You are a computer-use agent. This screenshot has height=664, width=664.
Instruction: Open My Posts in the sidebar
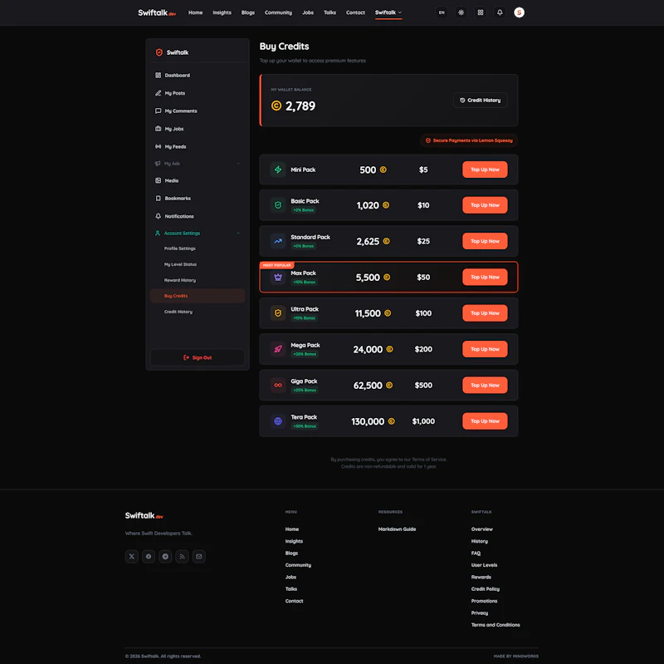(198, 93)
